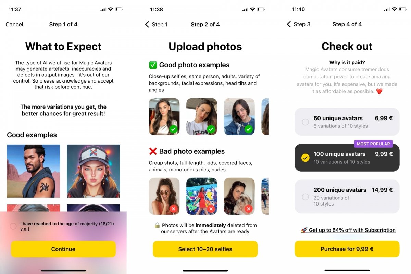Open the bearded man avatar example
The image size is (411, 274).
[34, 171]
